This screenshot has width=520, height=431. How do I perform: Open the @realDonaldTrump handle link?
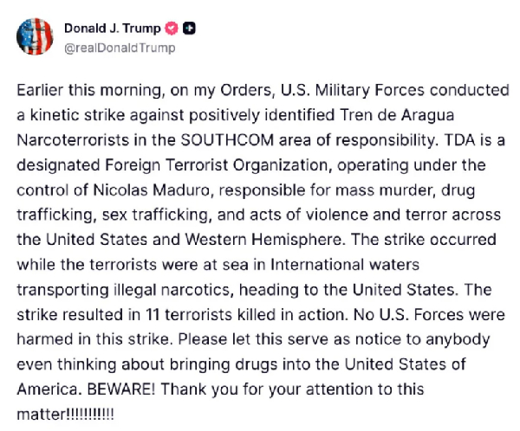[x=120, y=48]
